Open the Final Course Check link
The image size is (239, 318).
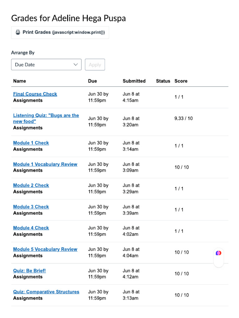tap(35, 94)
